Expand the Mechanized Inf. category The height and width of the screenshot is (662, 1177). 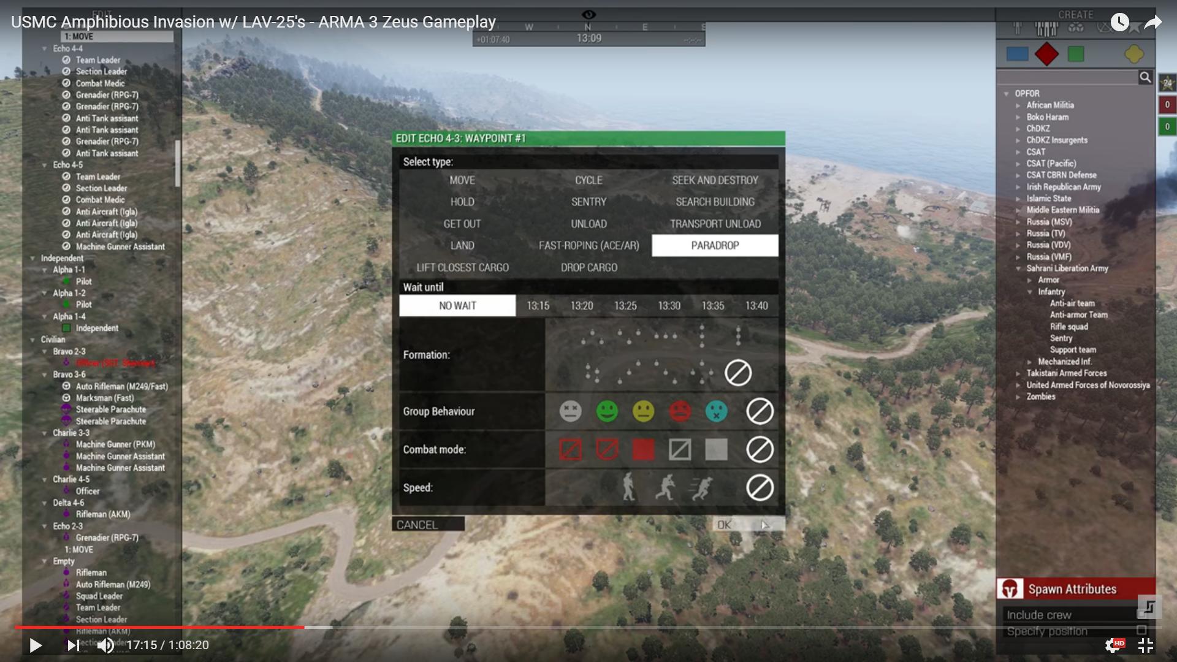(1030, 362)
